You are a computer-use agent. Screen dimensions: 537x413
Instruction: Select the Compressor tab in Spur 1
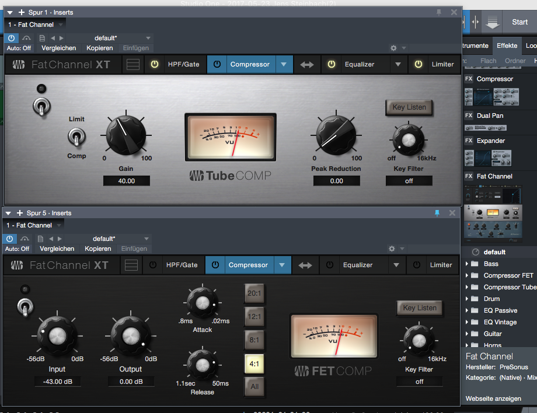pos(250,64)
